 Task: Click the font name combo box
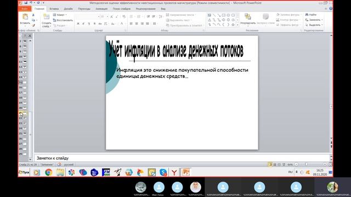coord(87,17)
